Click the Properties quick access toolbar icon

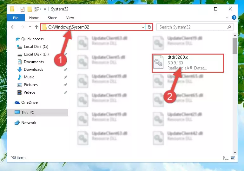[23, 9]
